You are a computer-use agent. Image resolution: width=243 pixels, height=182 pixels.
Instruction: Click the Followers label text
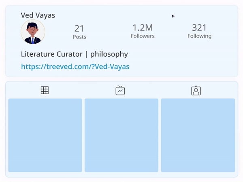coord(143,36)
